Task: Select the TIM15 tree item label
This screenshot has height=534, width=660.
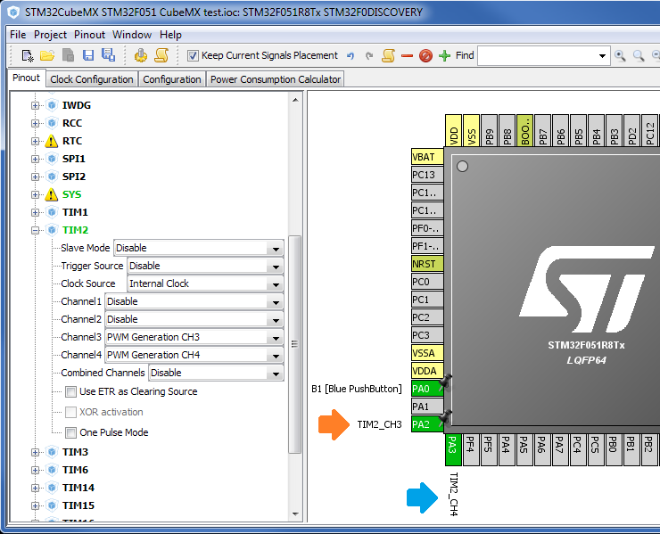Action: pyautogui.click(x=78, y=505)
